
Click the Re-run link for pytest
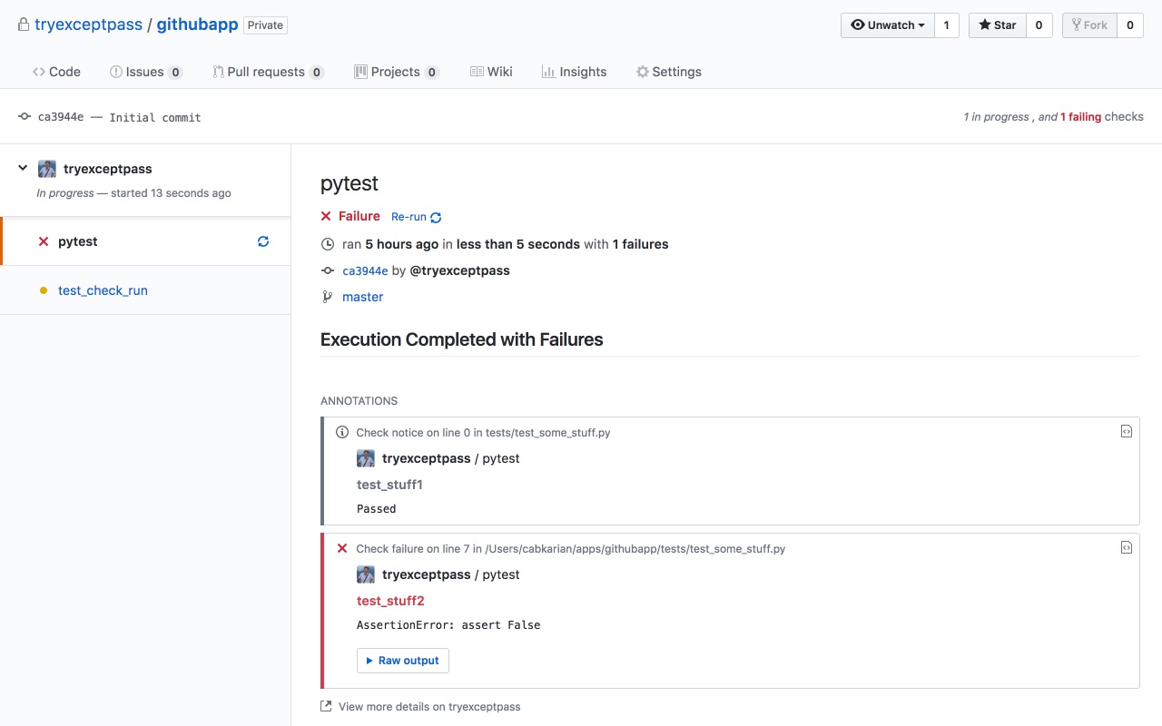409,217
